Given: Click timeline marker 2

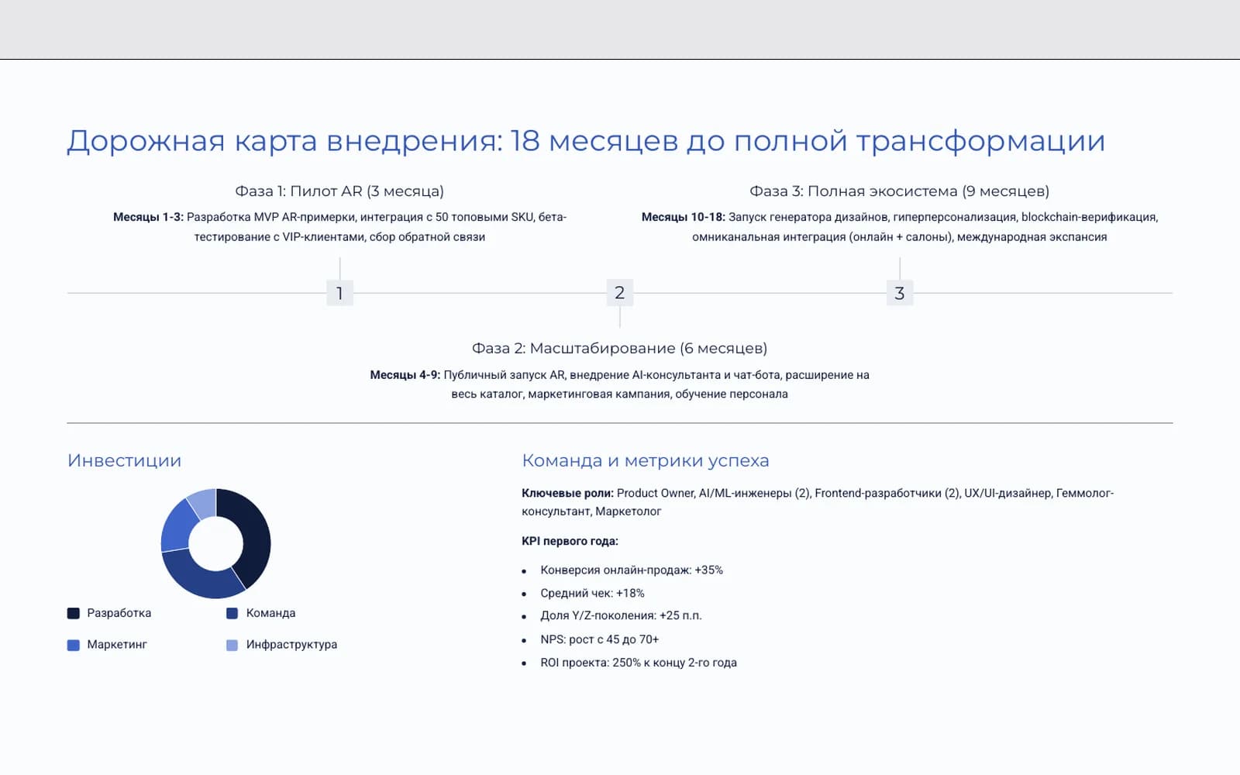Looking at the screenshot, I should pyautogui.click(x=619, y=292).
